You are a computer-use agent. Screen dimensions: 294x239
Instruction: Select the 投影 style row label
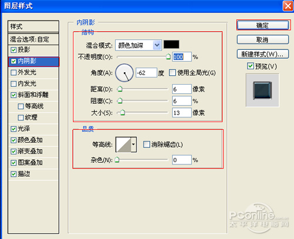[x=24, y=50]
